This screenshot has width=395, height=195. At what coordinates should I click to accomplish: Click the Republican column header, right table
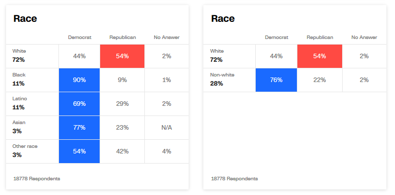[x=320, y=37]
